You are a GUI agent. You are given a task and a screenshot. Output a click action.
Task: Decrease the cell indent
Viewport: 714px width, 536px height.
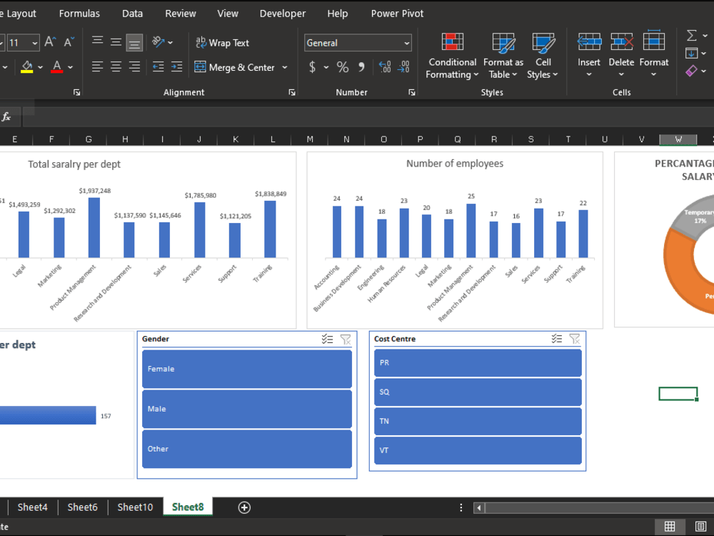click(x=158, y=67)
